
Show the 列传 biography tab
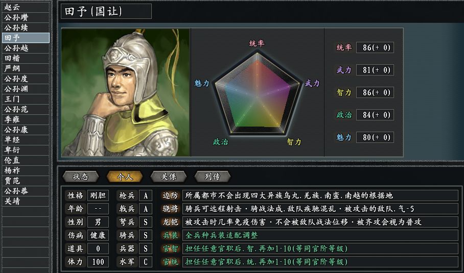pyautogui.click(x=213, y=177)
